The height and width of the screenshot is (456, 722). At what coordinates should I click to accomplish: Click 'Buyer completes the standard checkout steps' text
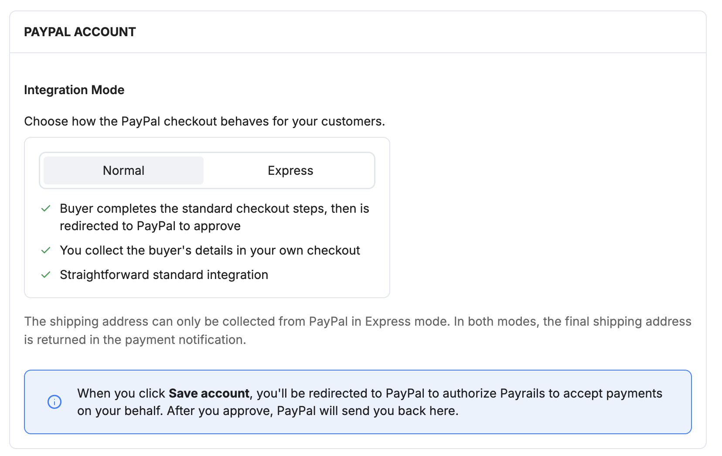(215, 217)
